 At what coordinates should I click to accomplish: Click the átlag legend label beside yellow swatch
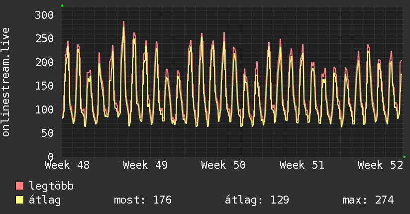45,200
